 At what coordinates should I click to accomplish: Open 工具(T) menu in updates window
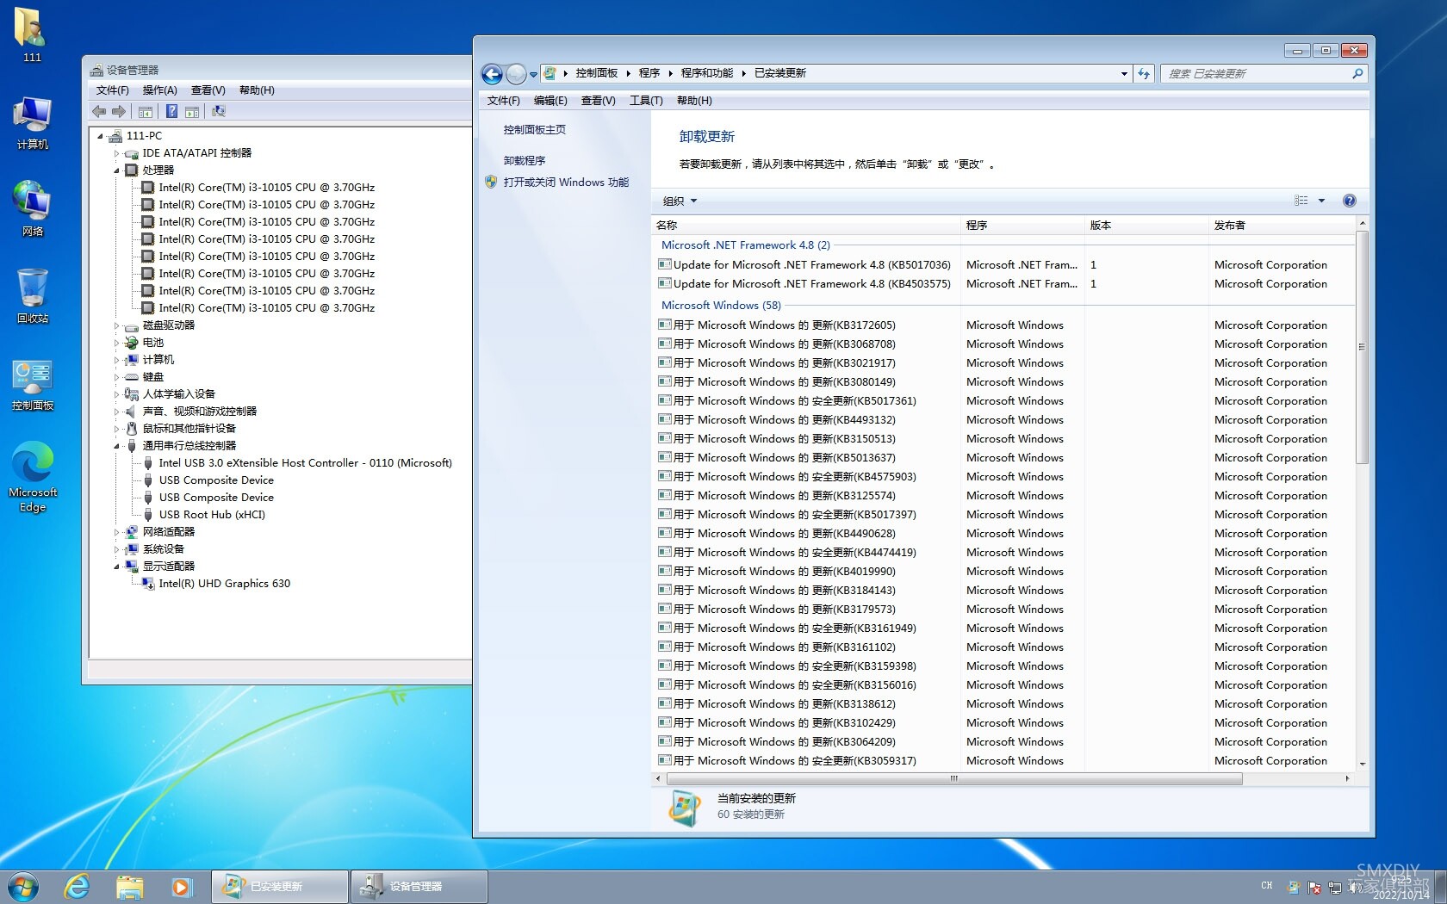[x=646, y=101]
